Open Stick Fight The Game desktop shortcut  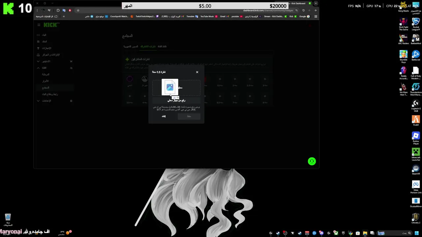403,24
